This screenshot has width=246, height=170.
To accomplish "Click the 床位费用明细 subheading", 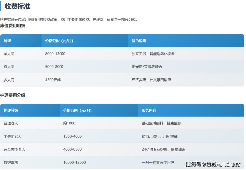I will [13, 26].
